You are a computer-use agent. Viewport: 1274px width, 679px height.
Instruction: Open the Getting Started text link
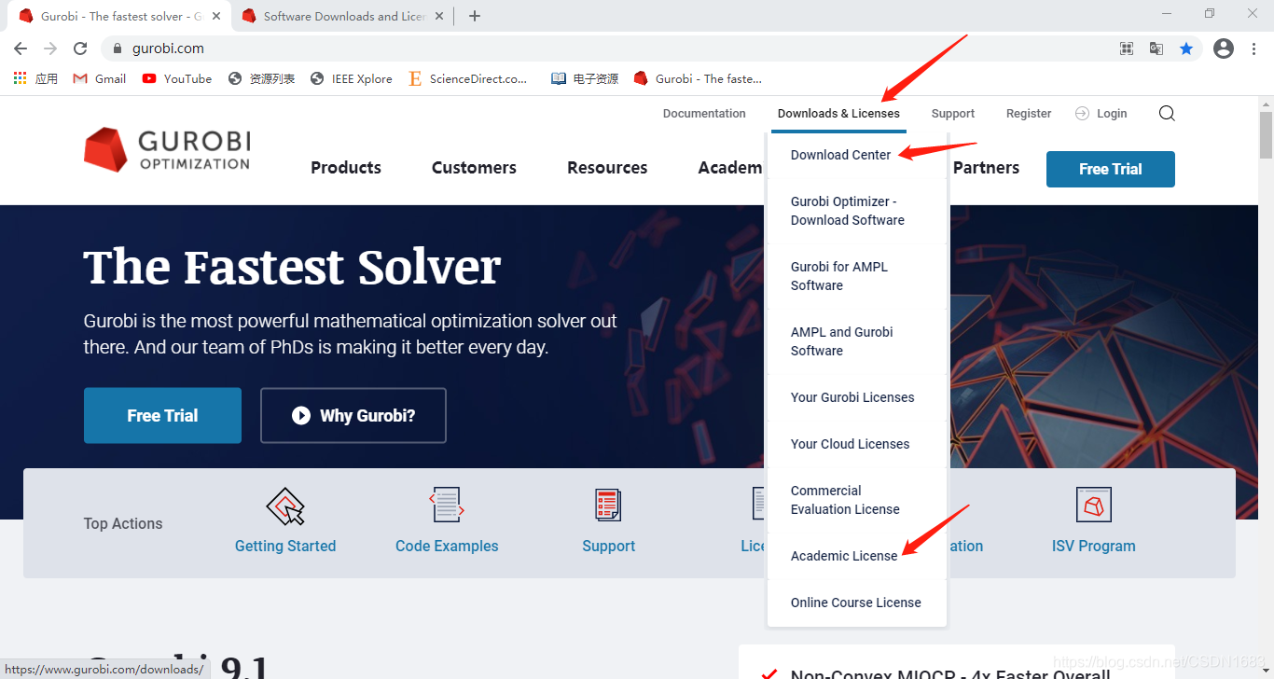click(x=285, y=547)
